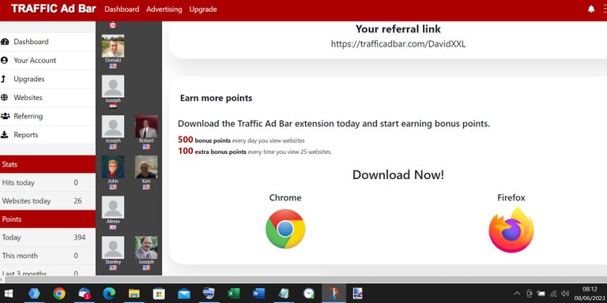Open Donald's member profile photo
This screenshot has width=607, height=303.
point(113,46)
